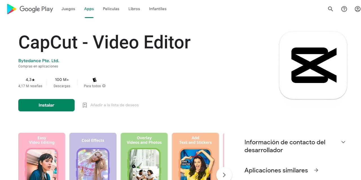Open the help question mark icon

pos(344,9)
